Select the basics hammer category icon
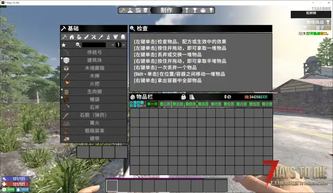333x193 pixels. [x=64, y=37]
